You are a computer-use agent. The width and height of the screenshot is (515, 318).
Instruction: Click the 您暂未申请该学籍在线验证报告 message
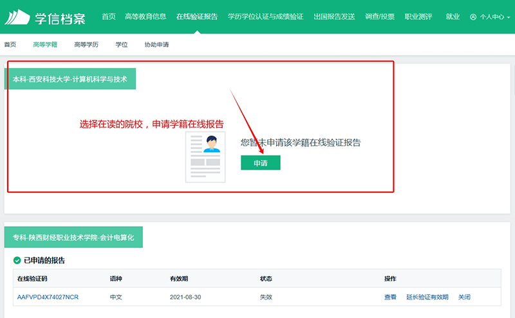click(301, 143)
